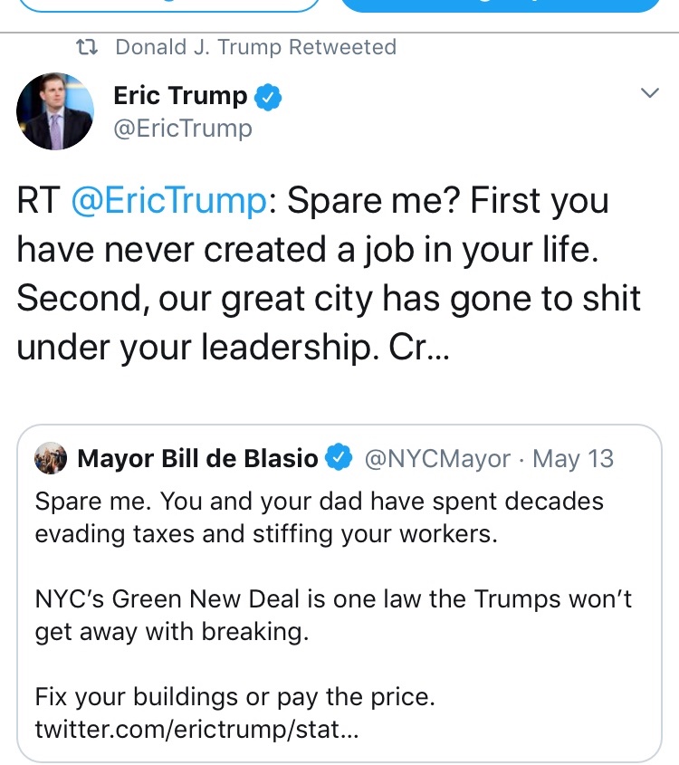Click the May 13 timestamp

pyautogui.click(x=573, y=459)
